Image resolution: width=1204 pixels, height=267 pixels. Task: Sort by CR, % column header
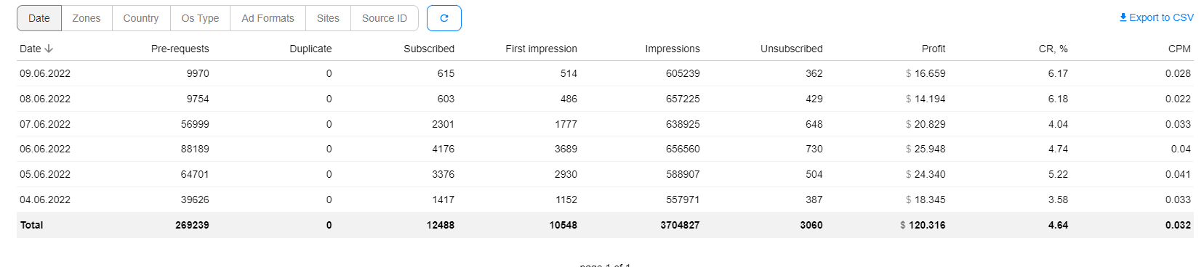click(x=1053, y=49)
